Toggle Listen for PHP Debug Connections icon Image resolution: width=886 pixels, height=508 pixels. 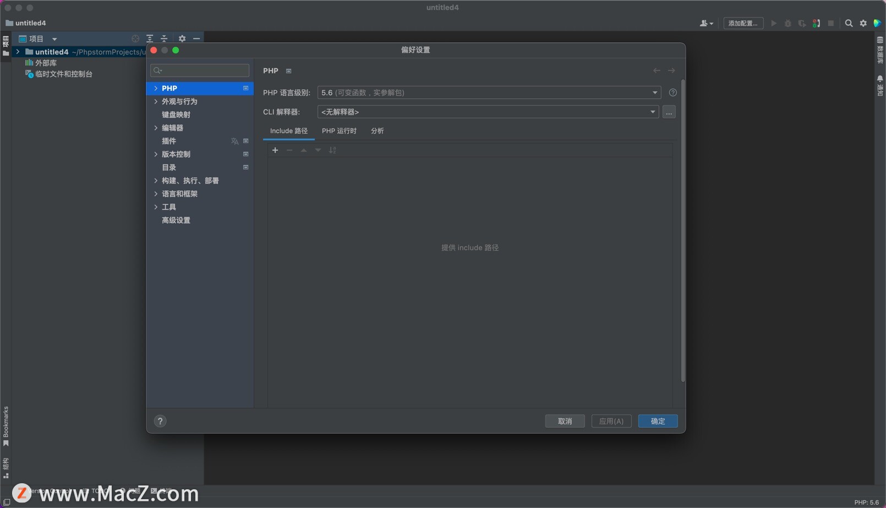coord(816,23)
